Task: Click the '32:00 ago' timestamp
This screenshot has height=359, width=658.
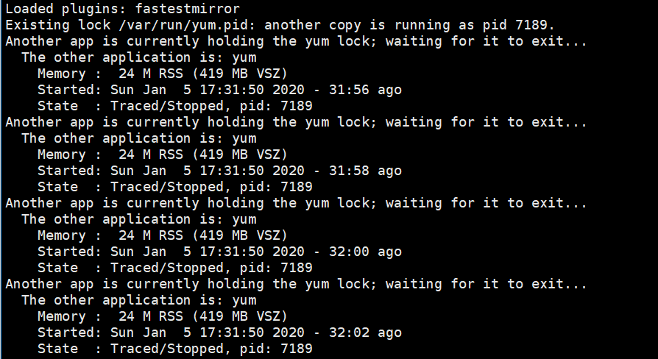Action: click(365, 252)
